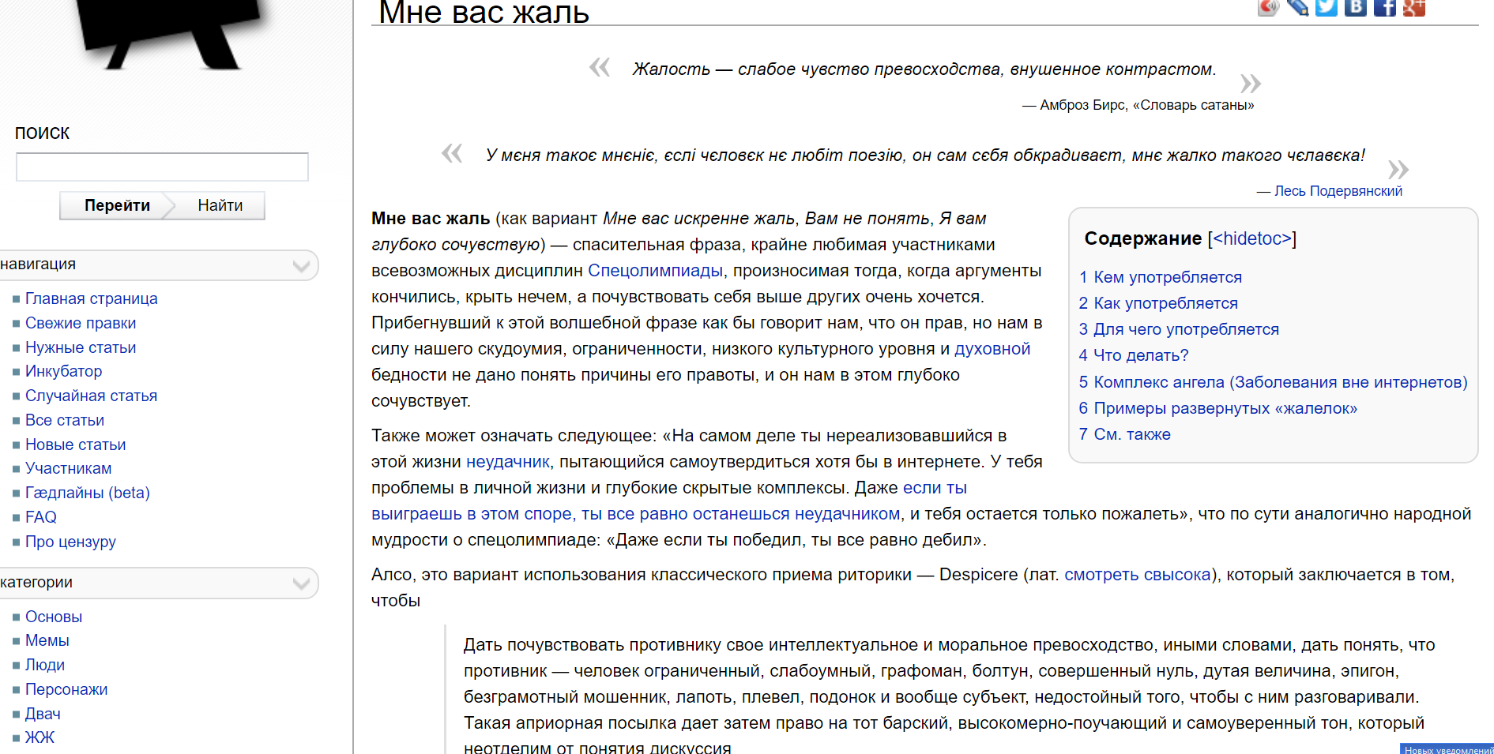Open the site logo in the sidebar
The image size is (1494, 754).
pyautogui.click(x=170, y=36)
